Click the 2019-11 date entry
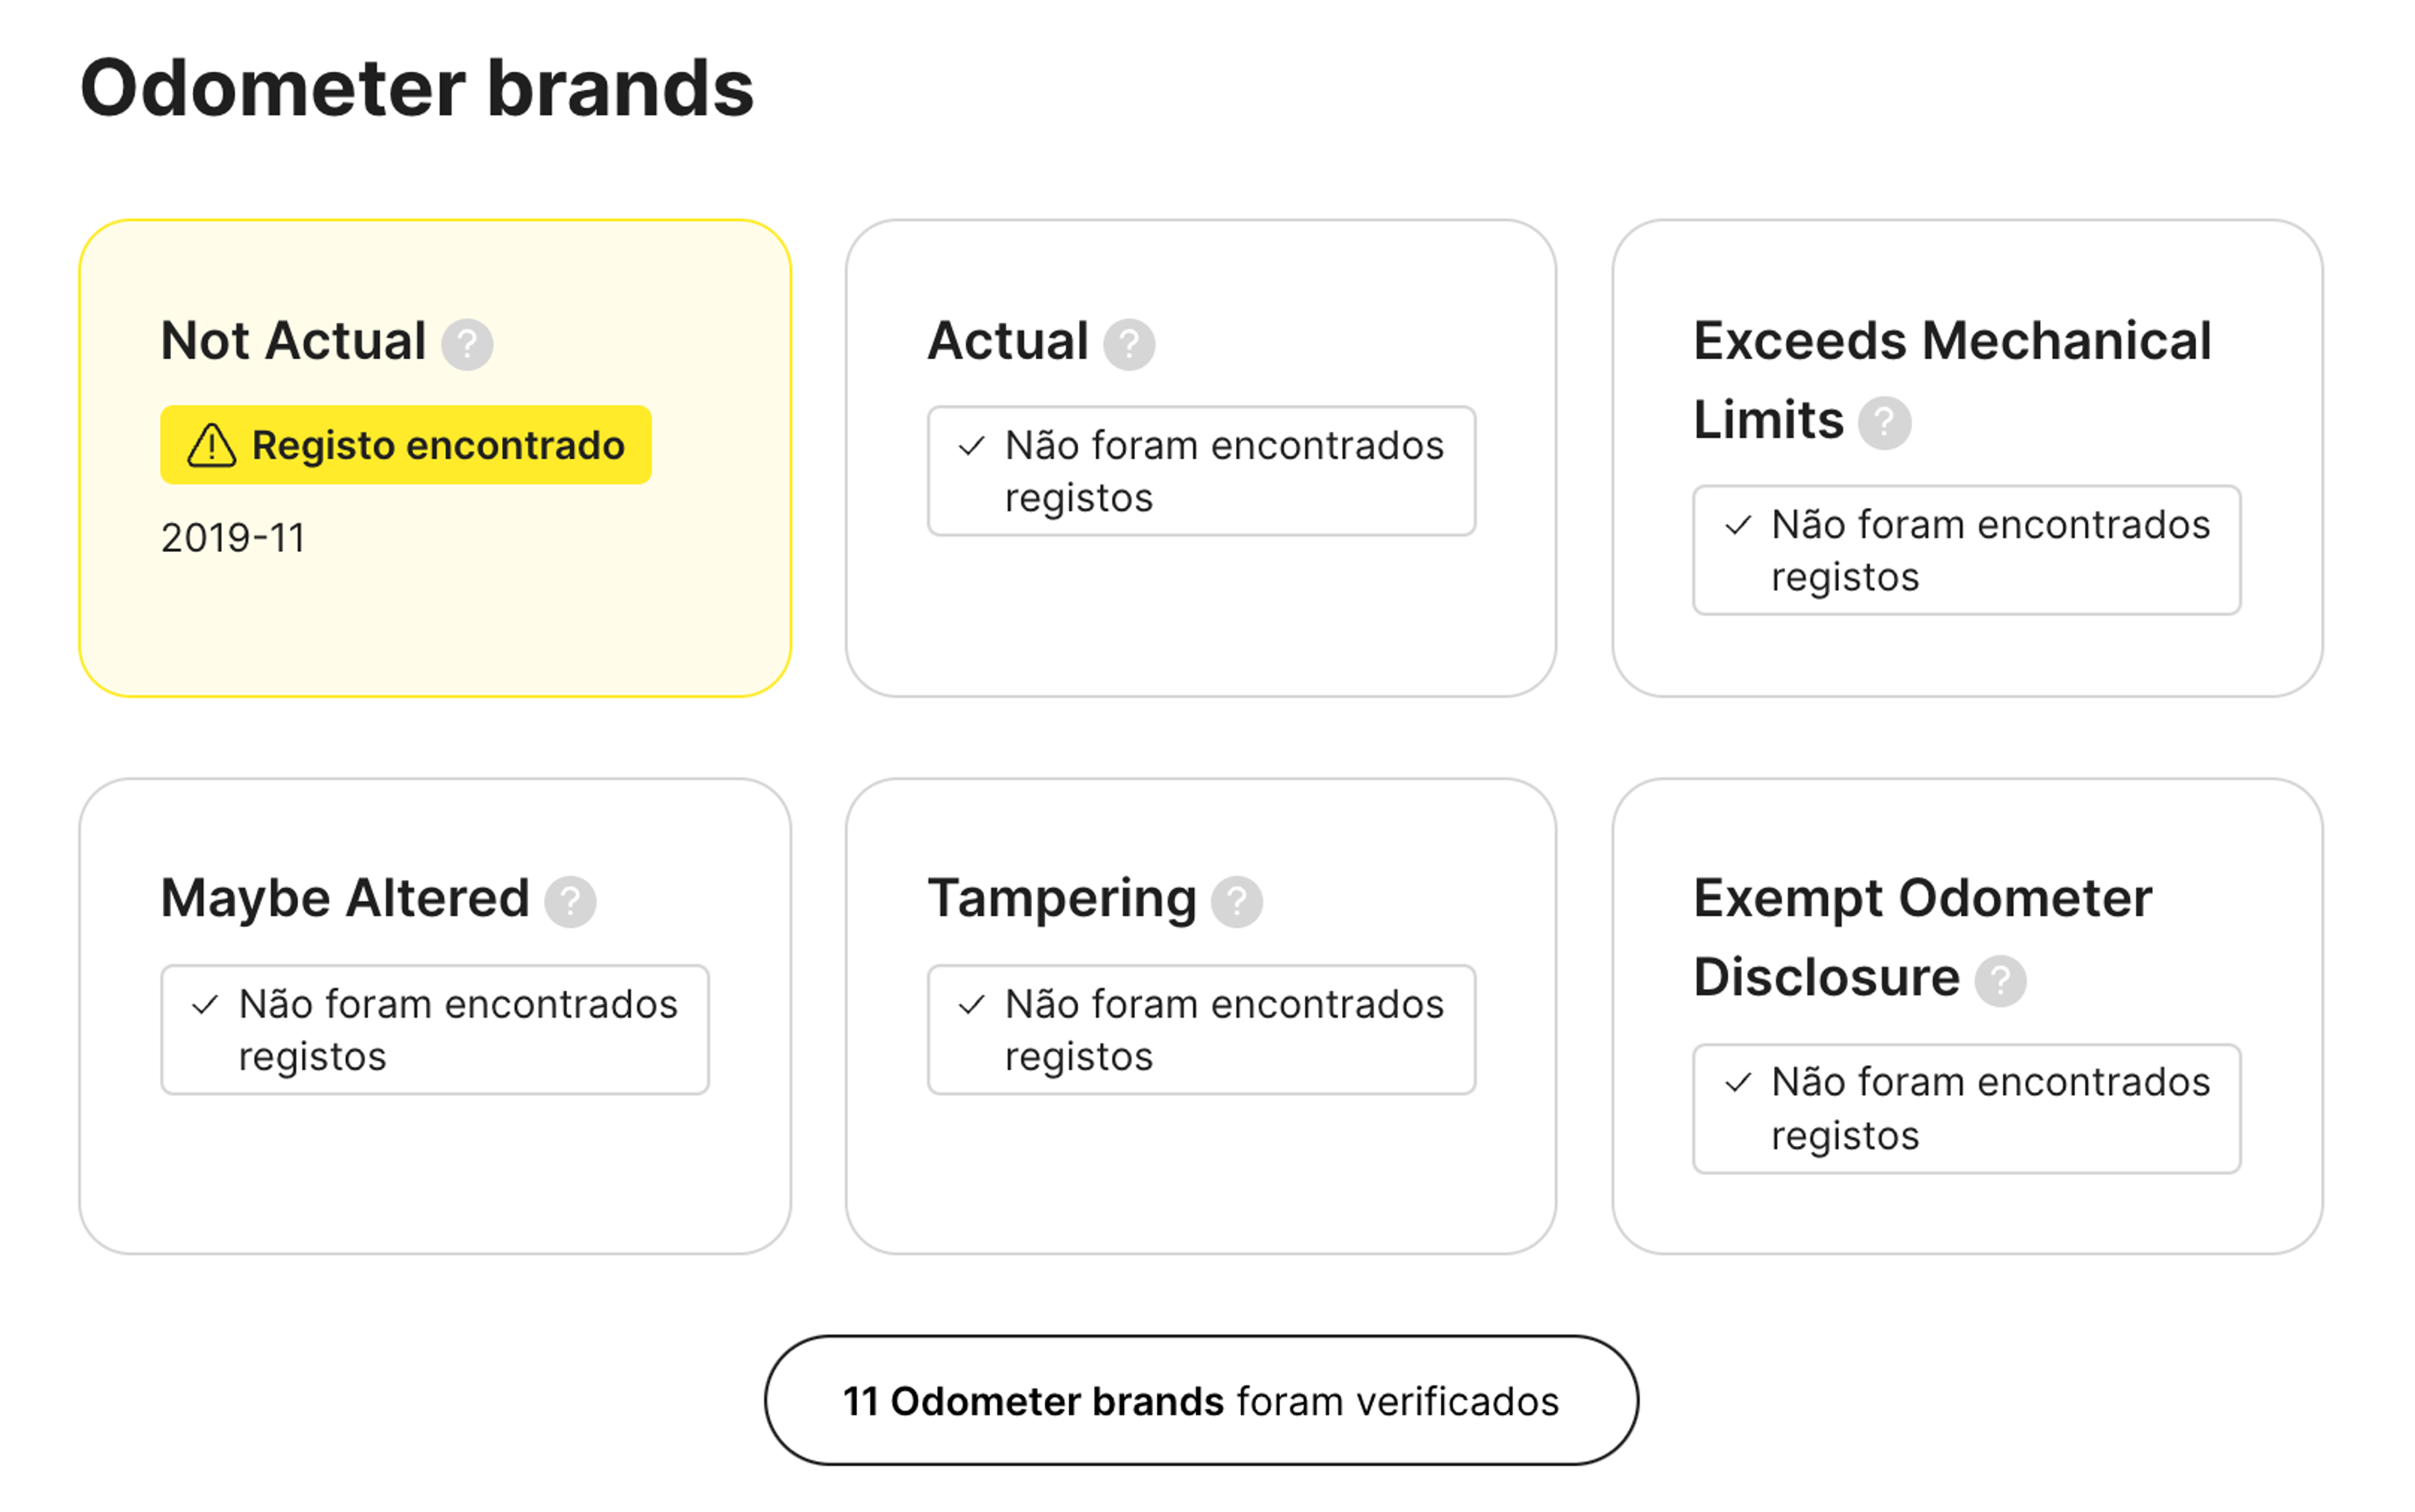 pyautogui.click(x=232, y=537)
